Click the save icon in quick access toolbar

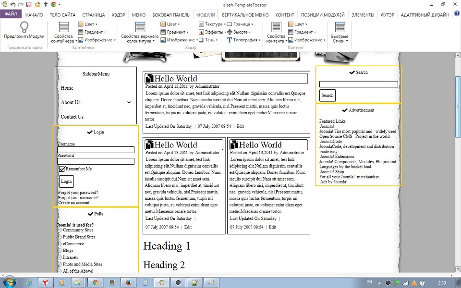click(x=29, y=4)
